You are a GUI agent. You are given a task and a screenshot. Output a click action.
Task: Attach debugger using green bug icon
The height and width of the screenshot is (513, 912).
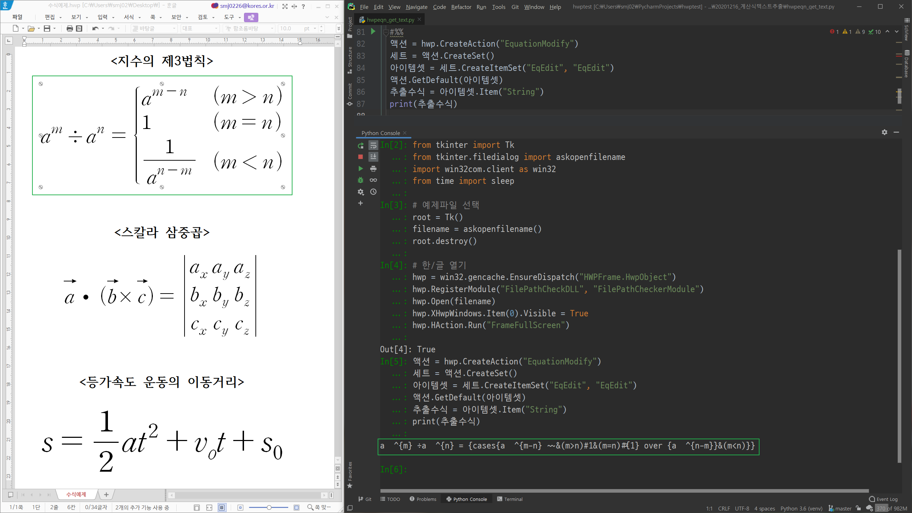(x=361, y=180)
